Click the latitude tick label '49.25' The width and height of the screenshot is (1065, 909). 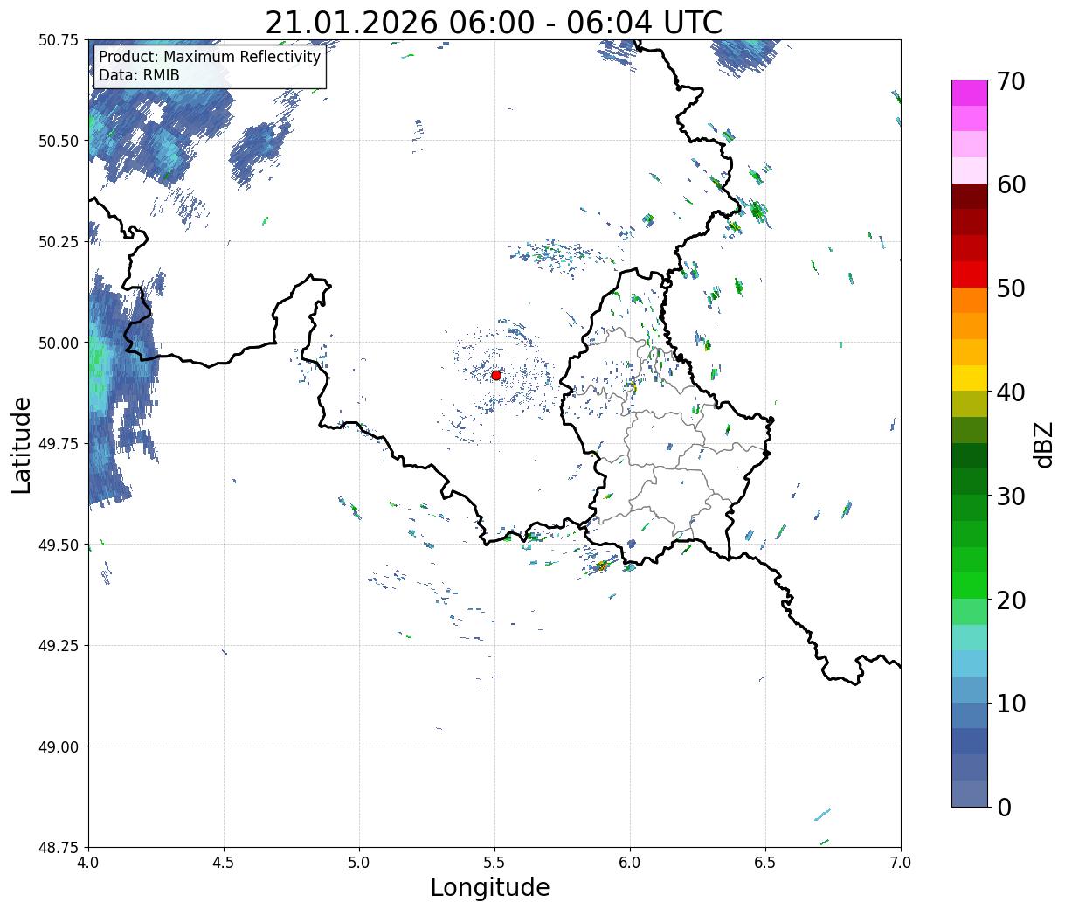point(59,645)
